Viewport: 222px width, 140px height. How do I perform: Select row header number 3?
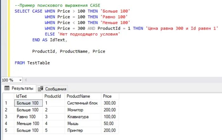click(x=9, y=117)
